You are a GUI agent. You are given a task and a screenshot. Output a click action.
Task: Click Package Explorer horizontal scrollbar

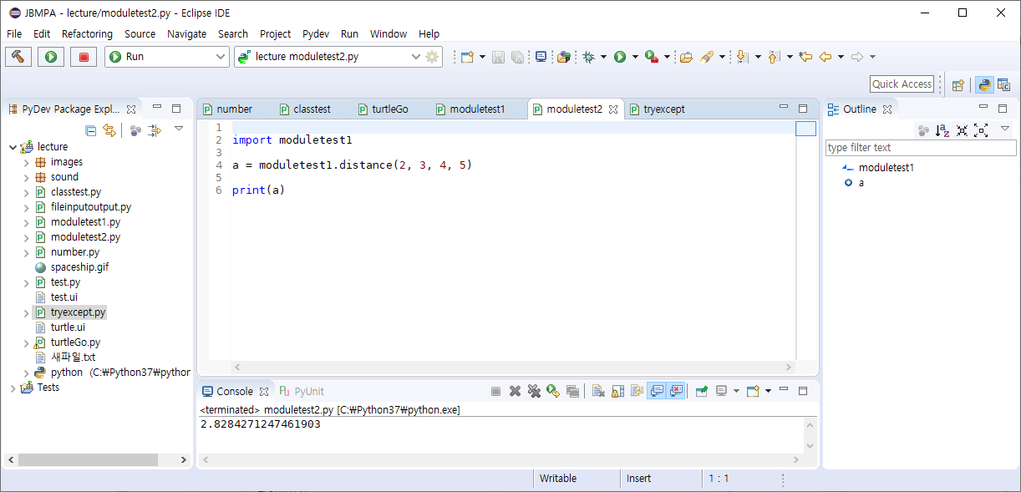pos(88,460)
